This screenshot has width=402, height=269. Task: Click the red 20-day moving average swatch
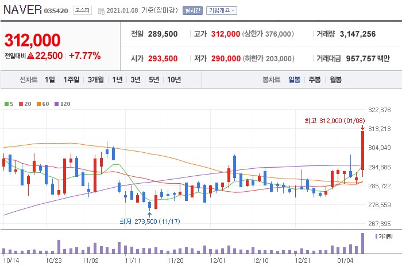coord(21,104)
